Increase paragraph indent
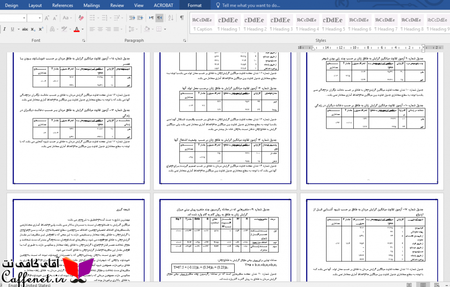 coord(140,18)
